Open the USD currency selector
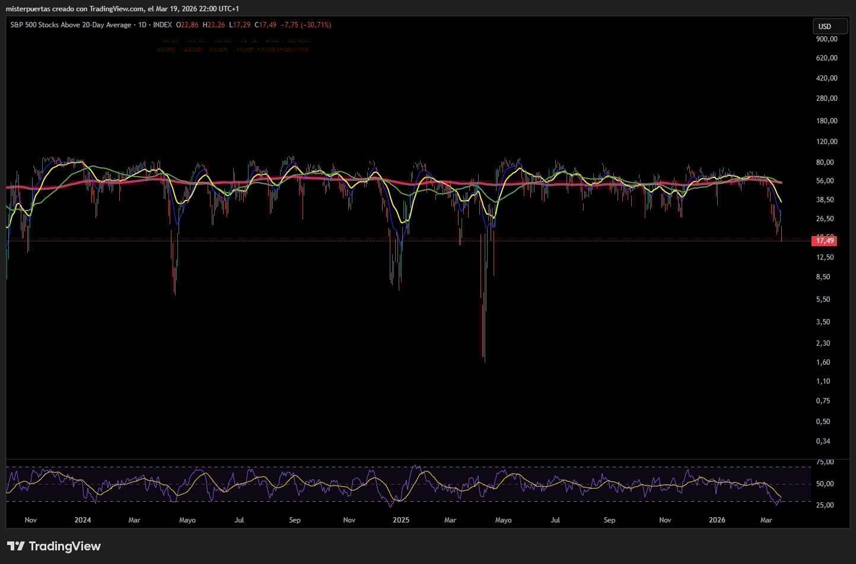 (x=830, y=26)
